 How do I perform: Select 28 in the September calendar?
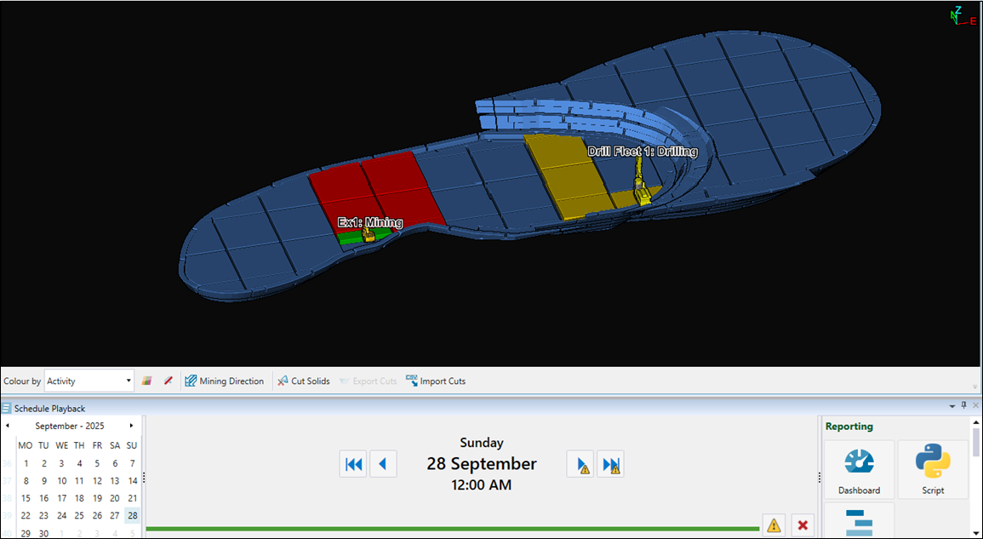tap(132, 516)
